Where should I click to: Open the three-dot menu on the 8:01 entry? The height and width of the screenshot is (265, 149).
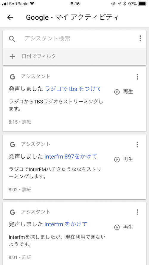pyautogui.click(x=137, y=212)
